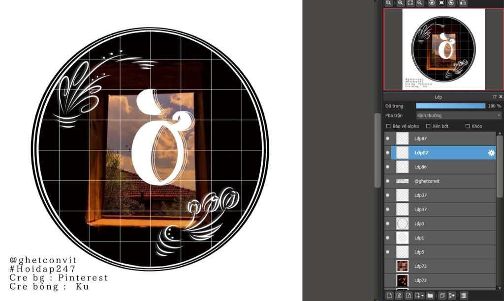The width and height of the screenshot is (504, 301).
Task: Hide the @ghetconvit layer
Action: [x=388, y=181]
